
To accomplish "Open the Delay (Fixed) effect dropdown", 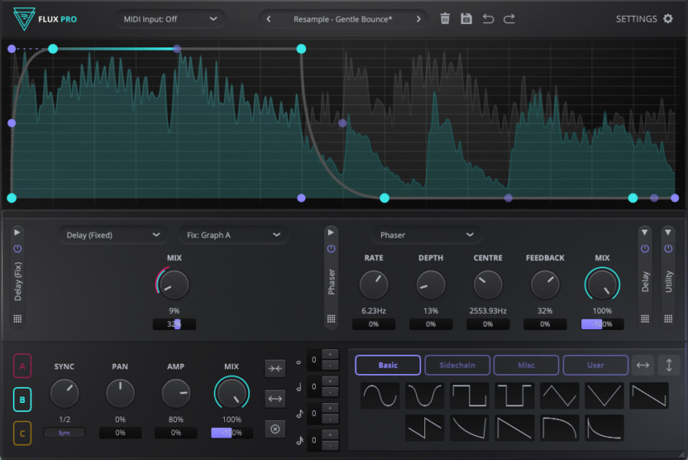I will pyautogui.click(x=113, y=235).
